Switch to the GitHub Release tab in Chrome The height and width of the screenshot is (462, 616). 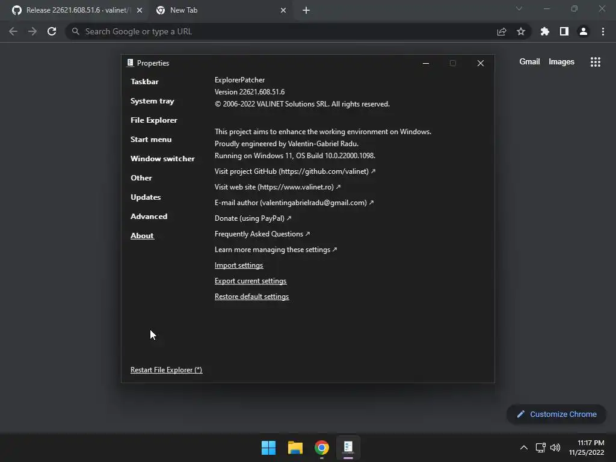(74, 10)
